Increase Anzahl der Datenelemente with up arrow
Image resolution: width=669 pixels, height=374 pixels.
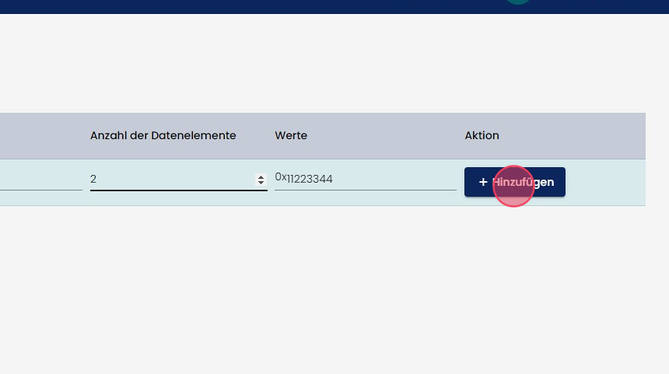pos(261,177)
